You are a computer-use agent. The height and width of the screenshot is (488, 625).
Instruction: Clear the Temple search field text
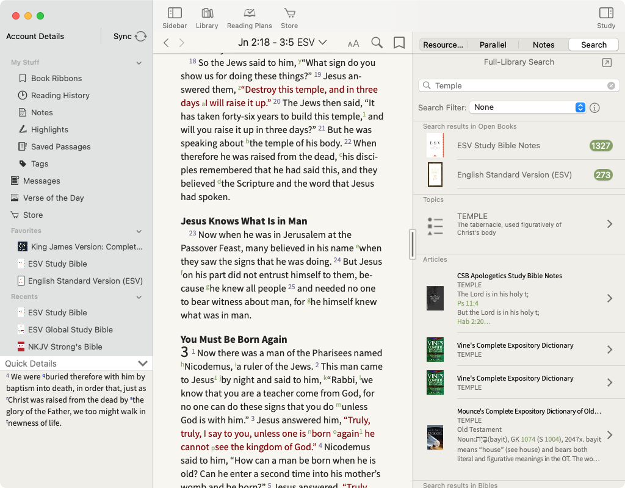pos(611,86)
